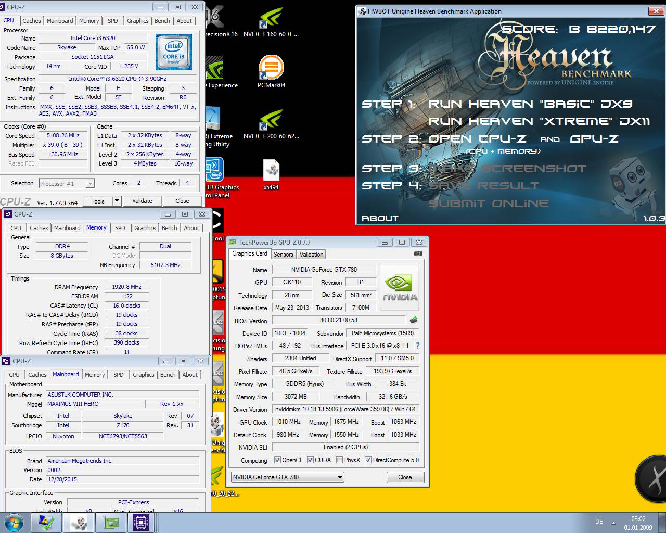Click SUBMIT ONLINE in the Heaven app
666x533 pixels.
tap(488, 204)
